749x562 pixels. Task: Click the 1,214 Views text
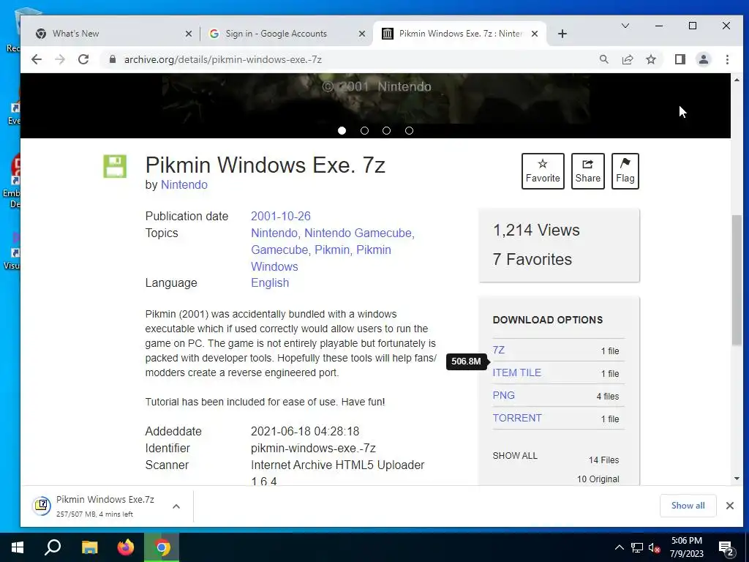click(x=536, y=230)
